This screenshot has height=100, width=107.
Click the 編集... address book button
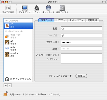[81, 76]
